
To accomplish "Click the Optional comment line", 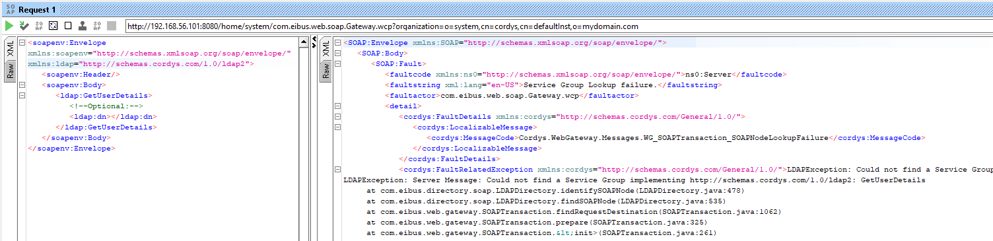I will [x=106, y=106].
